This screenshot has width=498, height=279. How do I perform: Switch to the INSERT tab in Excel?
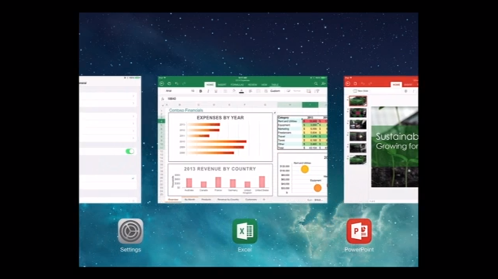point(222,84)
